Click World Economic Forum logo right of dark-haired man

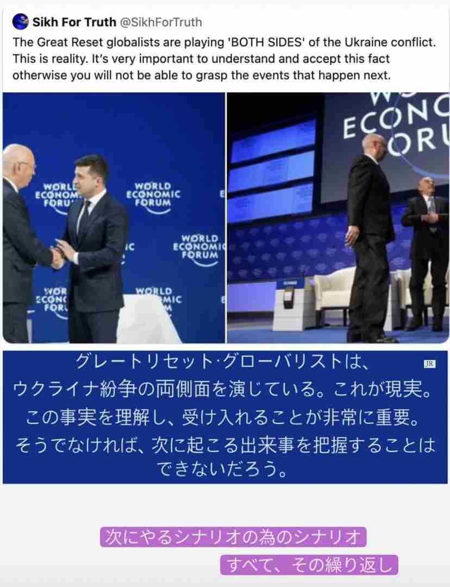point(153,198)
